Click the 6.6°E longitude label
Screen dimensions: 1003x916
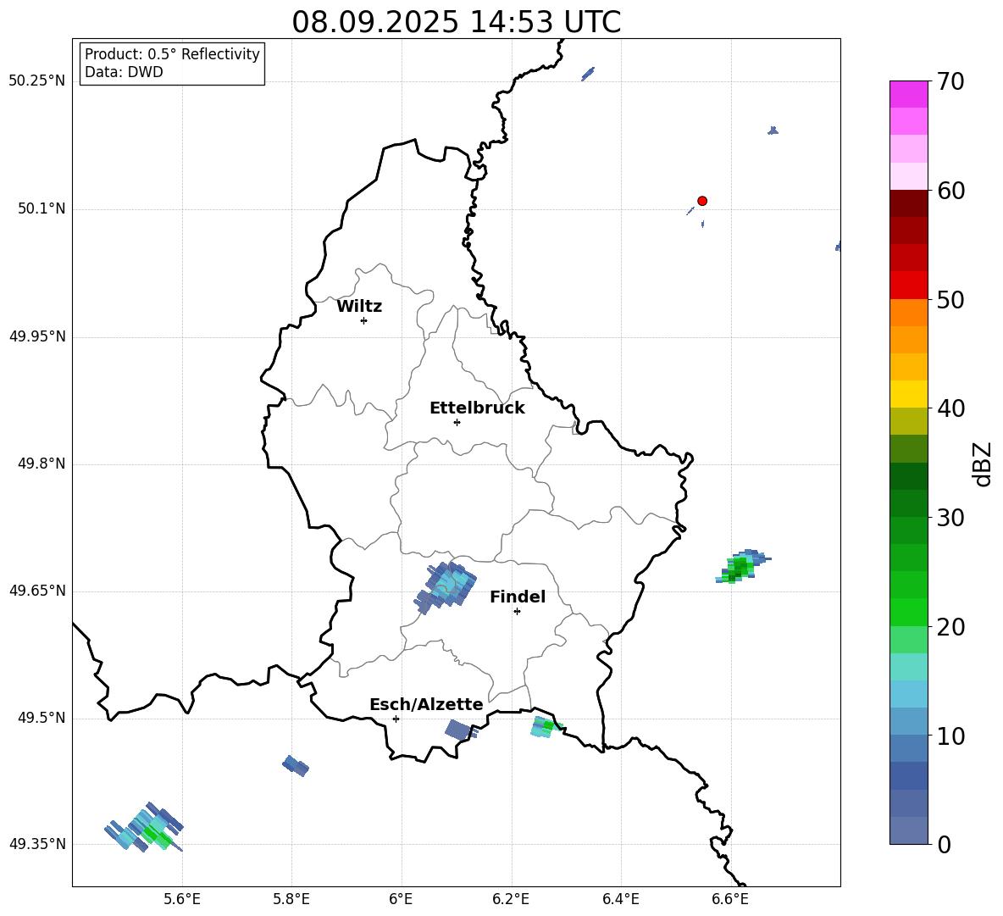pyautogui.click(x=730, y=899)
